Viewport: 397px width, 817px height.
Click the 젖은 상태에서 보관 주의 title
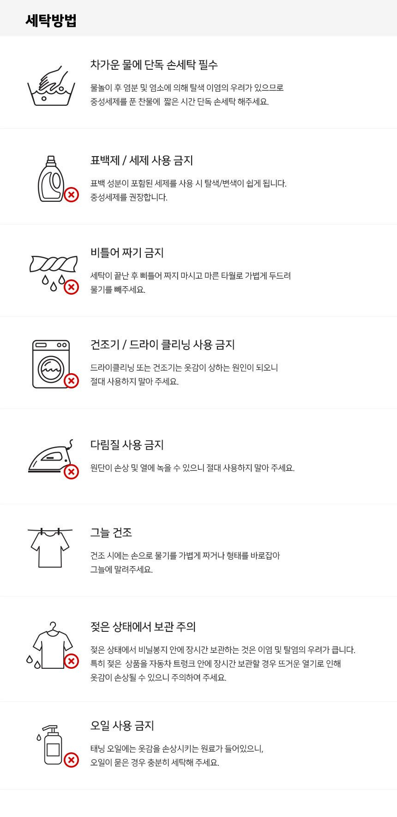143,627
